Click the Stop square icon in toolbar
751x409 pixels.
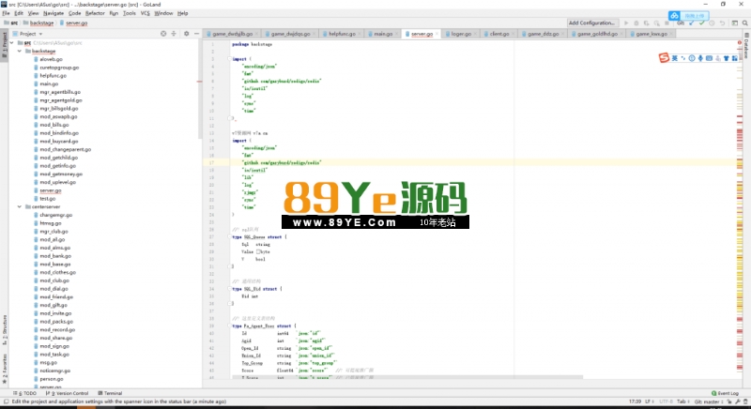click(x=667, y=23)
